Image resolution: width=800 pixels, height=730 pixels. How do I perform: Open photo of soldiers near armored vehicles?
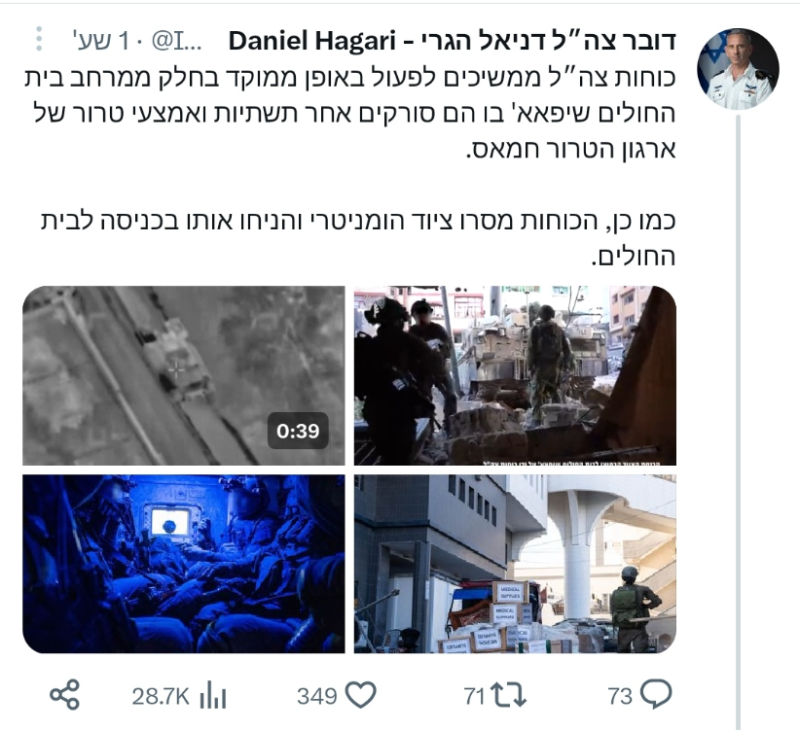[515, 375]
